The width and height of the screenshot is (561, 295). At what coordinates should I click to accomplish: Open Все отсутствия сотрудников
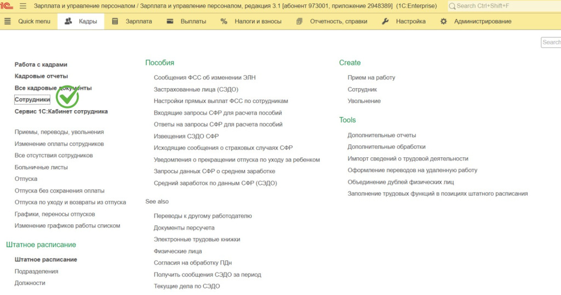point(54,155)
